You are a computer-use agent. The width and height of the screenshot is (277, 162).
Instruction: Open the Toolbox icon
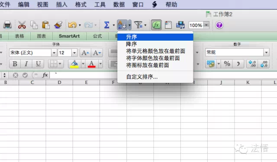click(168, 25)
